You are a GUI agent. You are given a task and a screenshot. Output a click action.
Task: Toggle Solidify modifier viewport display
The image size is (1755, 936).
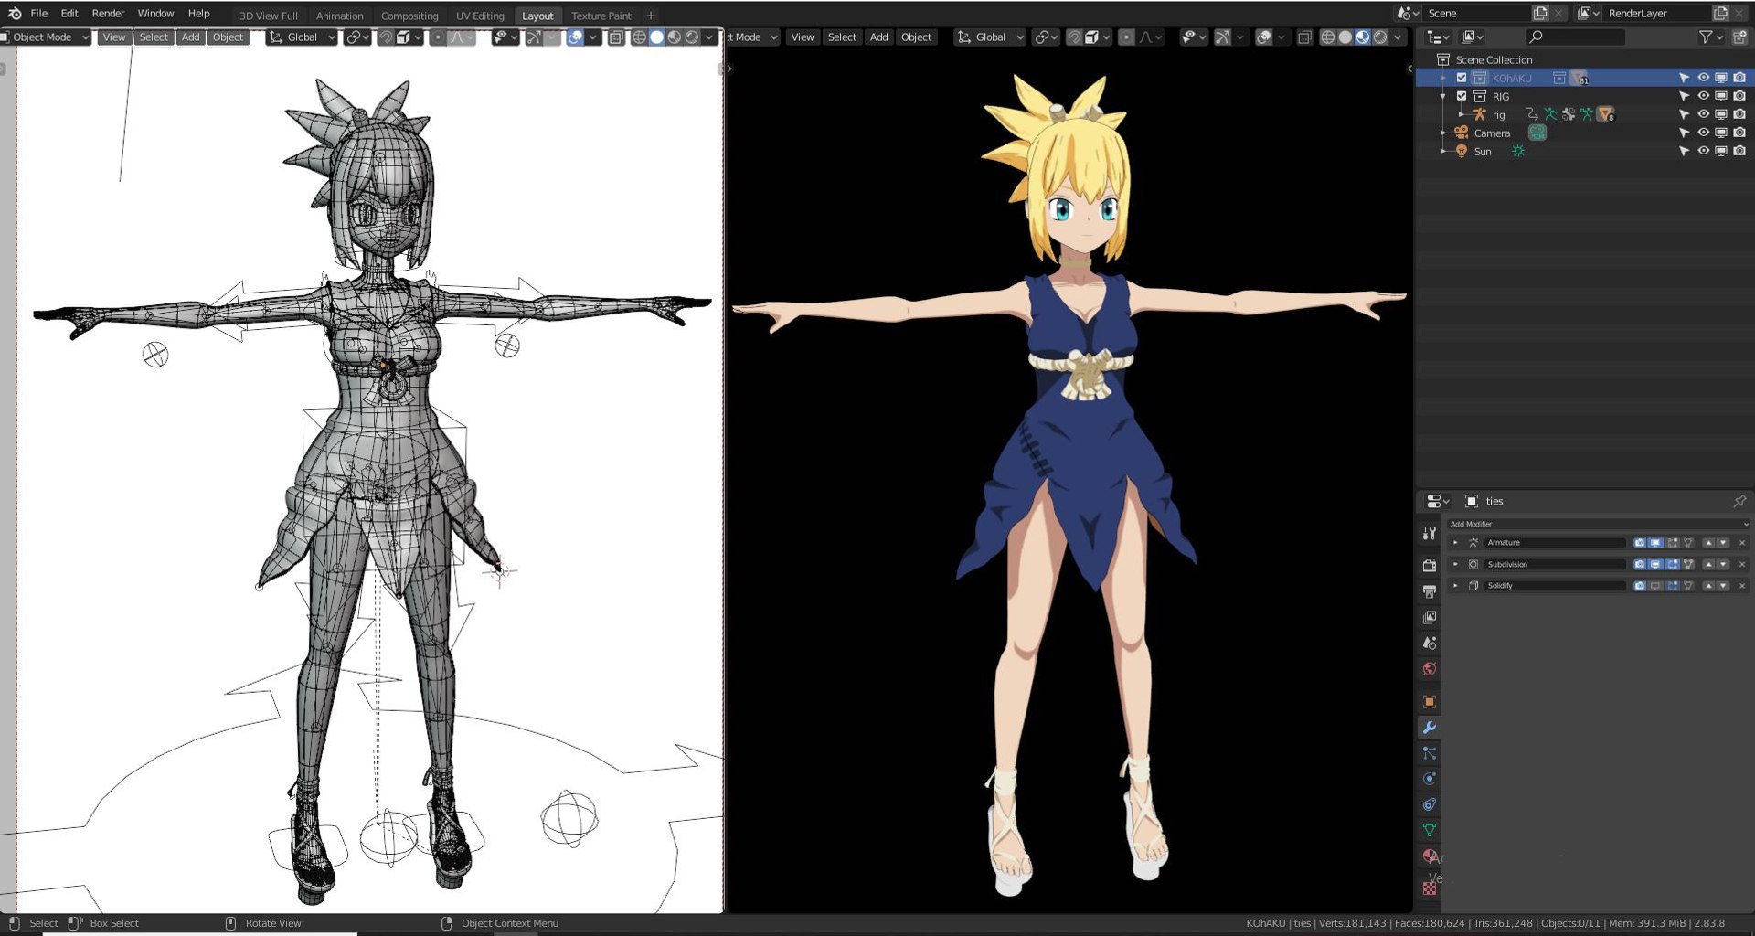(1655, 586)
